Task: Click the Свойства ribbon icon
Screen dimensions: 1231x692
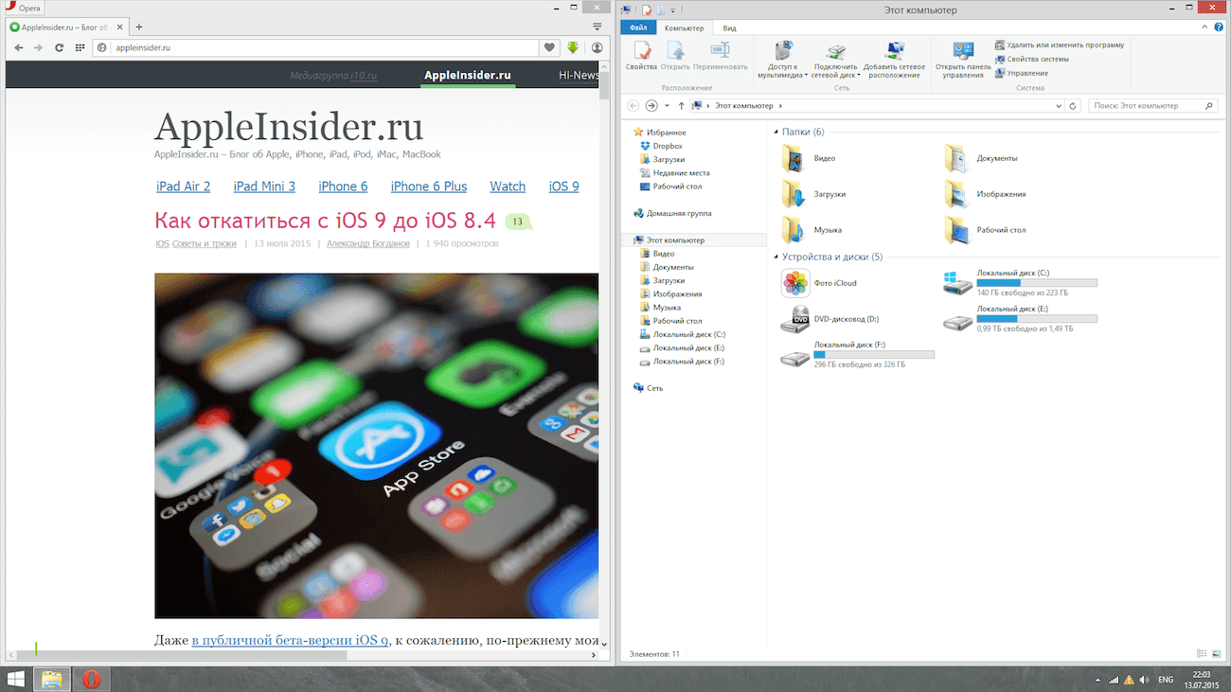Action: pos(641,56)
